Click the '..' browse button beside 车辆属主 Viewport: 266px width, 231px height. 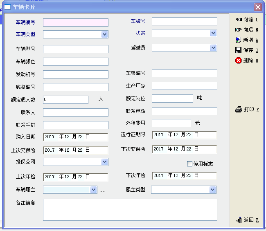click(x=103, y=190)
